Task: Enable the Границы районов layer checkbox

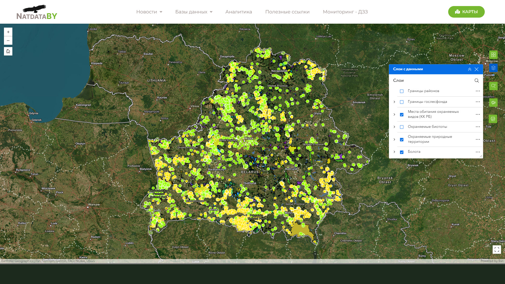Action: tap(402, 91)
